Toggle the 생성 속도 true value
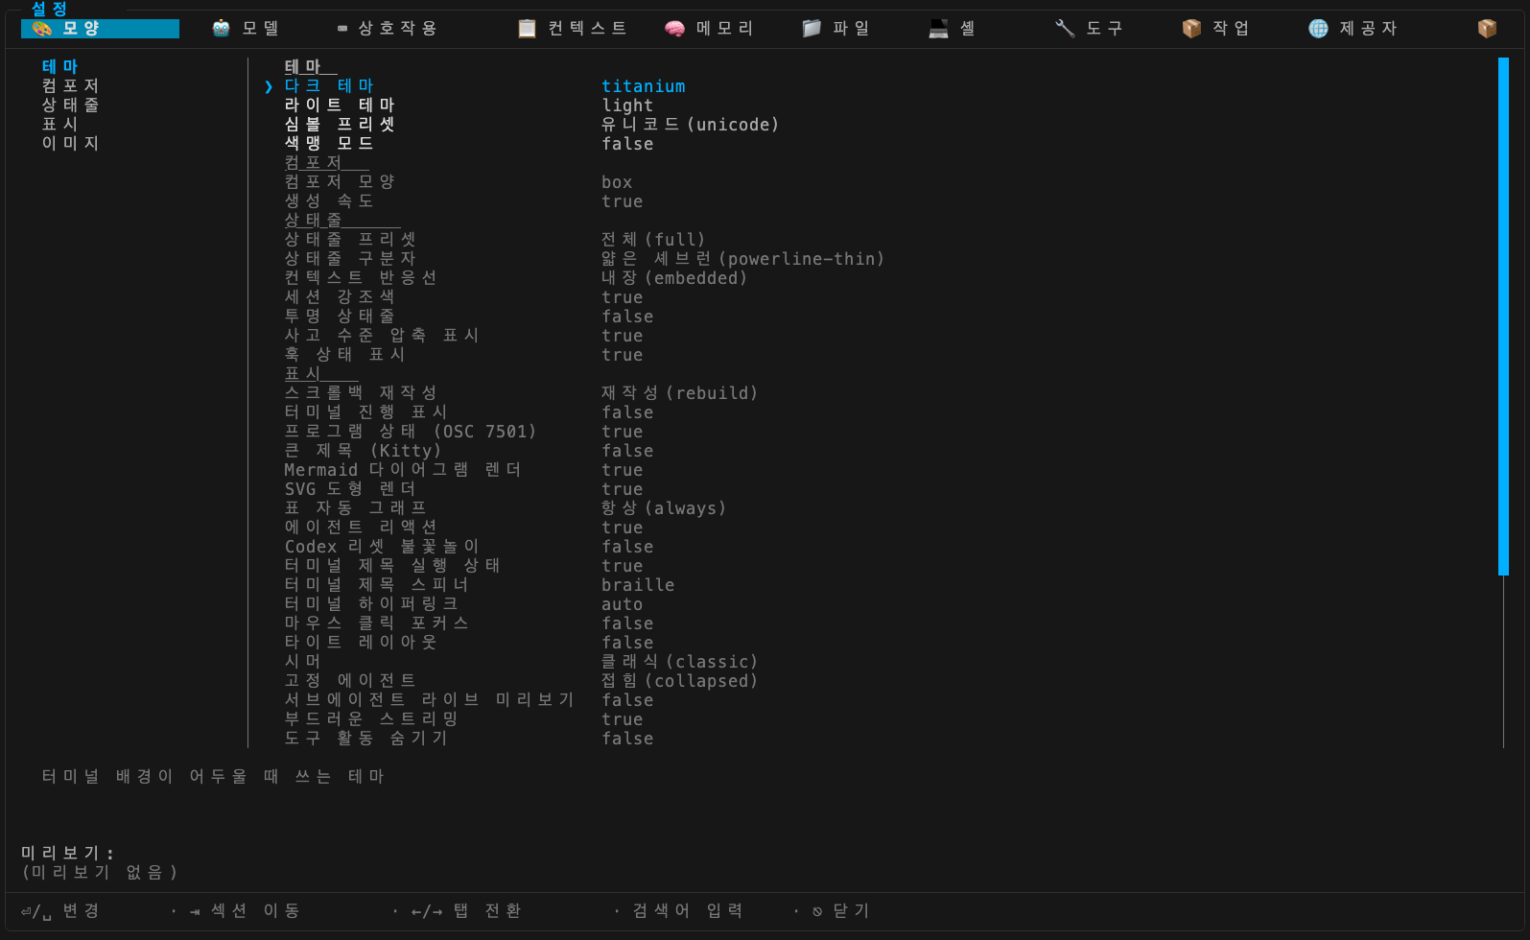Image resolution: width=1530 pixels, height=940 pixels. [x=623, y=201]
